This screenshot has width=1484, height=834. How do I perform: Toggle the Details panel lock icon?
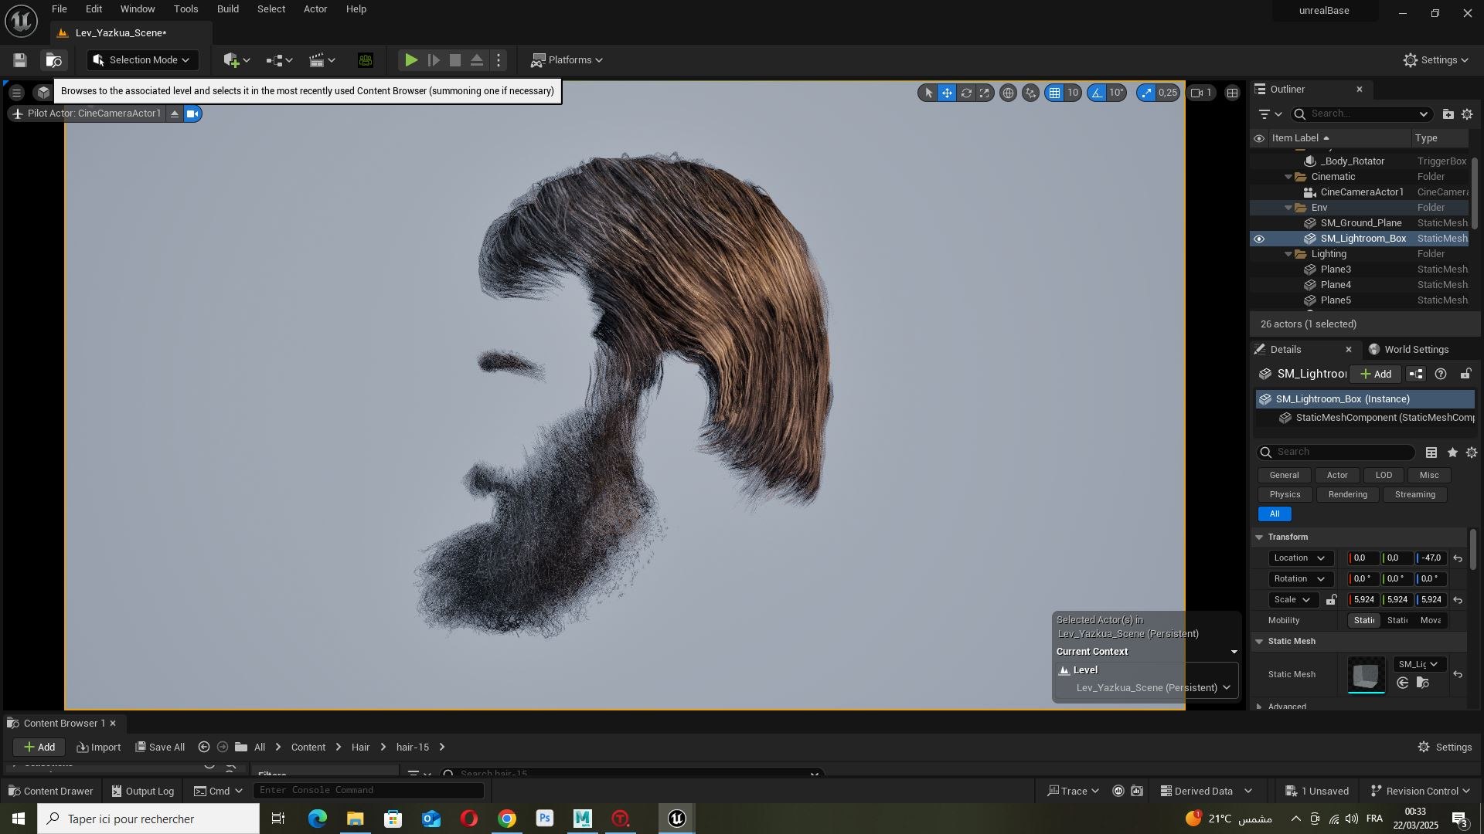(1465, 375)
